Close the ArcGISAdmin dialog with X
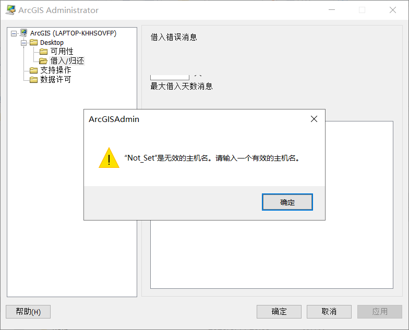 click(x=314, y=119)
